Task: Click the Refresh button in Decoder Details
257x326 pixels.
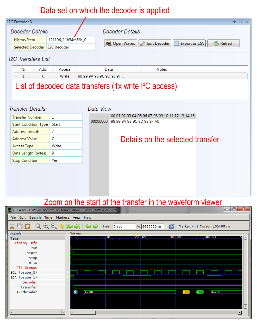Action: coord(223,43)
